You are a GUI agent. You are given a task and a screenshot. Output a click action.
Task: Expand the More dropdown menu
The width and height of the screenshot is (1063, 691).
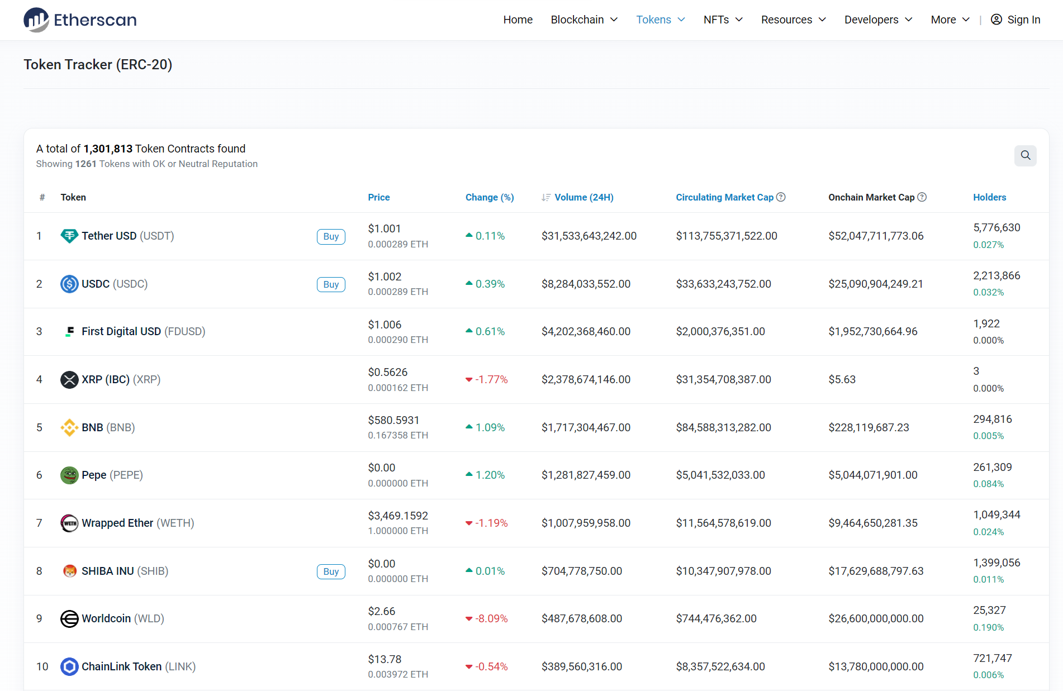pos(950,20)
